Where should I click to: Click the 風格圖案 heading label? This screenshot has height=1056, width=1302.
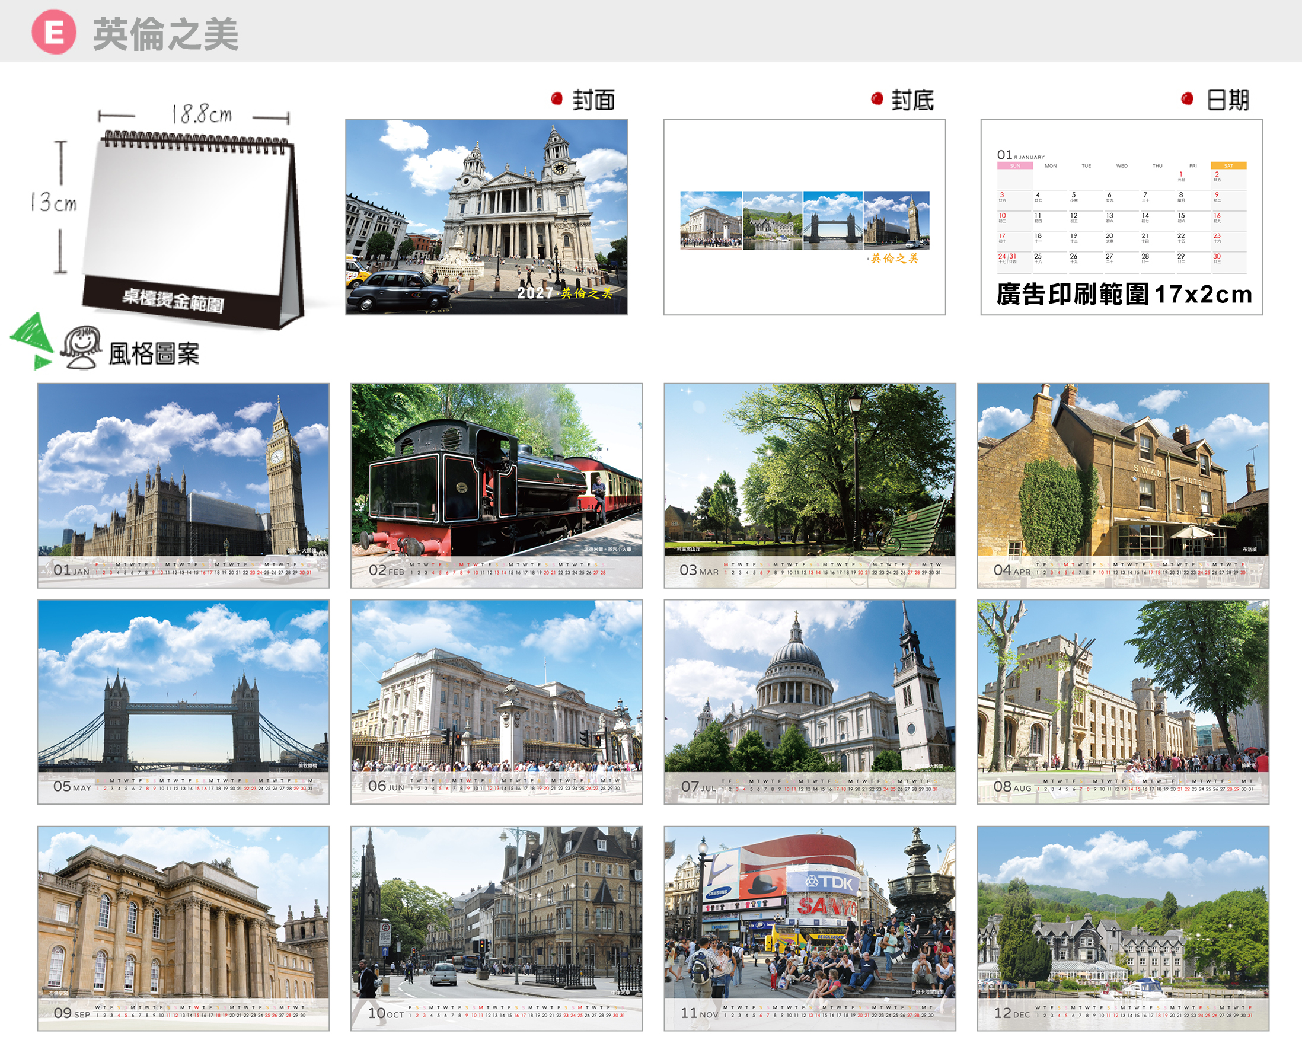(x=154, y=353)
